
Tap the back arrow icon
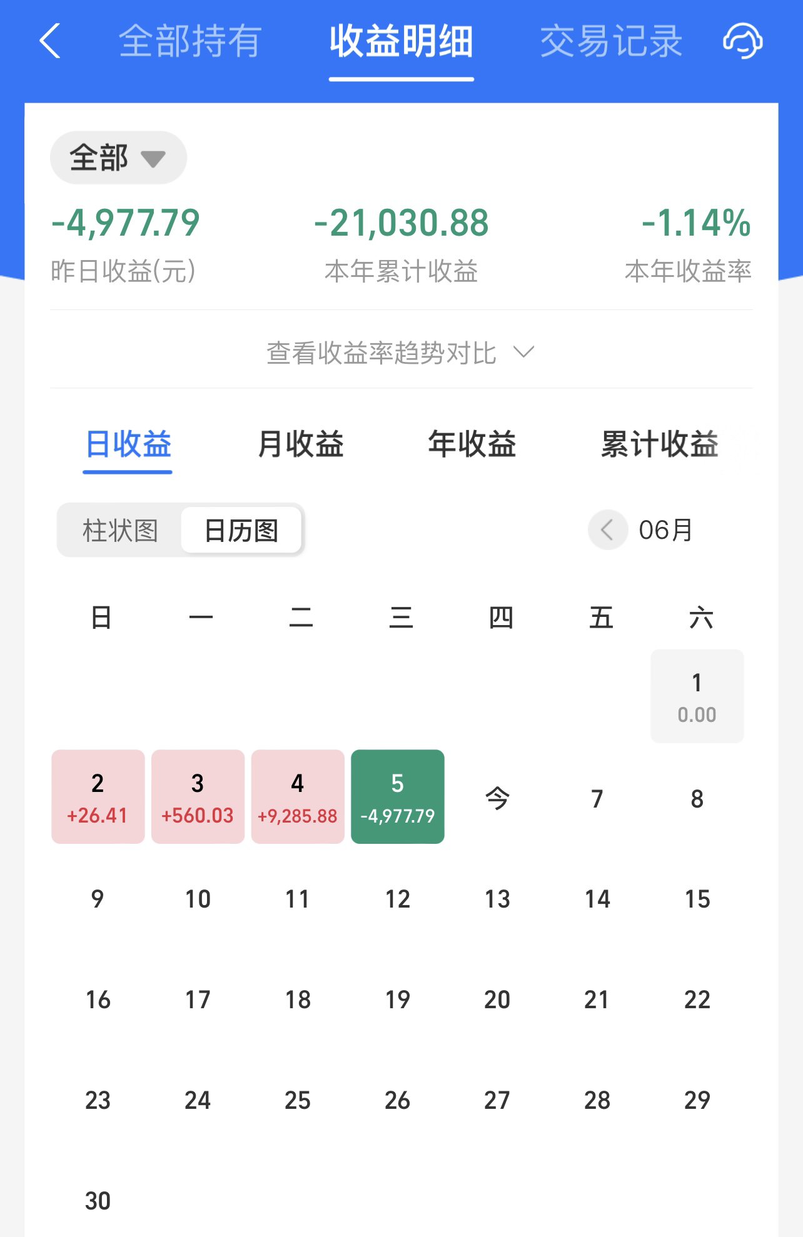point(50,41)
